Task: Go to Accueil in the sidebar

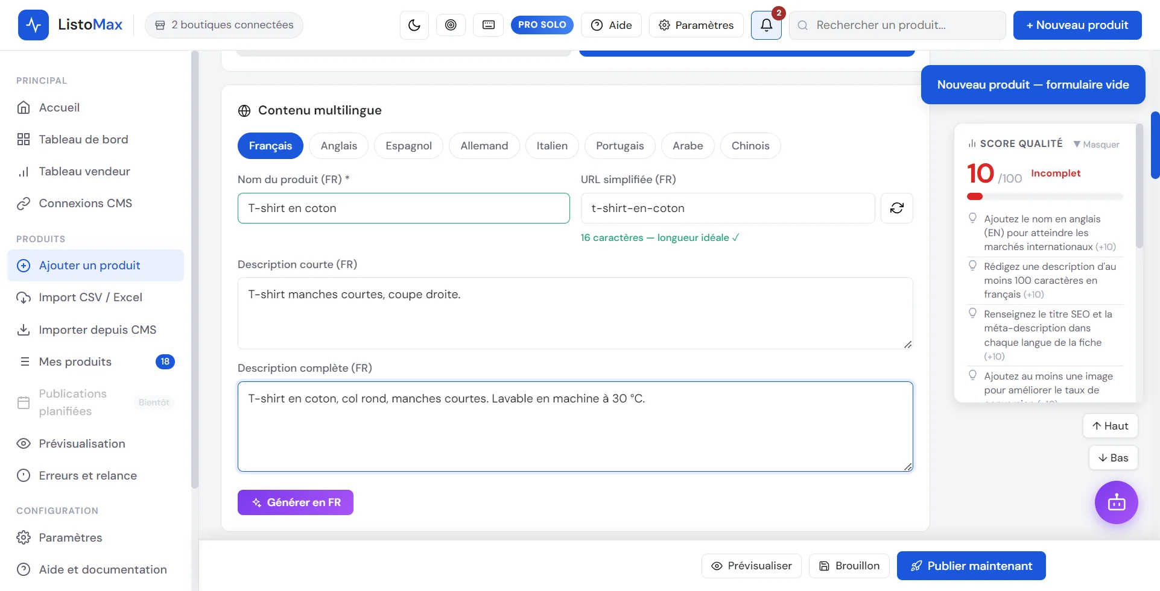Action: (95, 107)
